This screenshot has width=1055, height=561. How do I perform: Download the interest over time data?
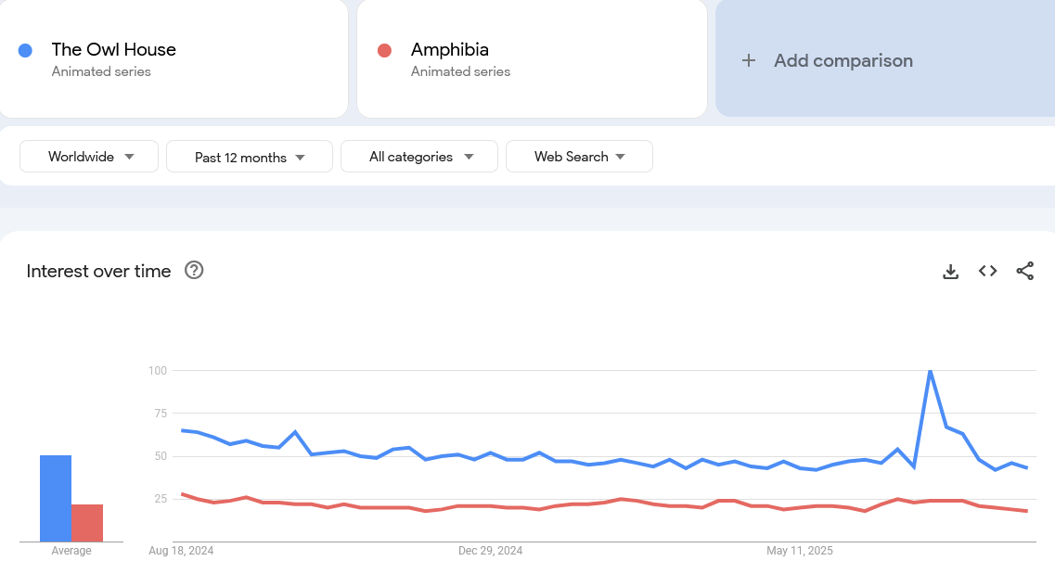(950, 271)
